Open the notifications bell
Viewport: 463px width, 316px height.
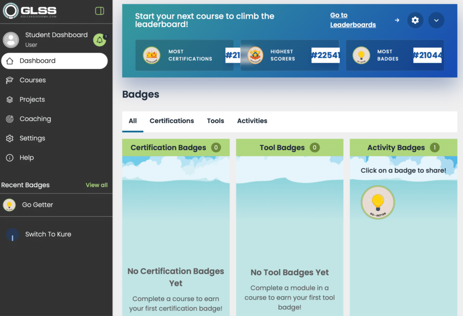(100, 40)
